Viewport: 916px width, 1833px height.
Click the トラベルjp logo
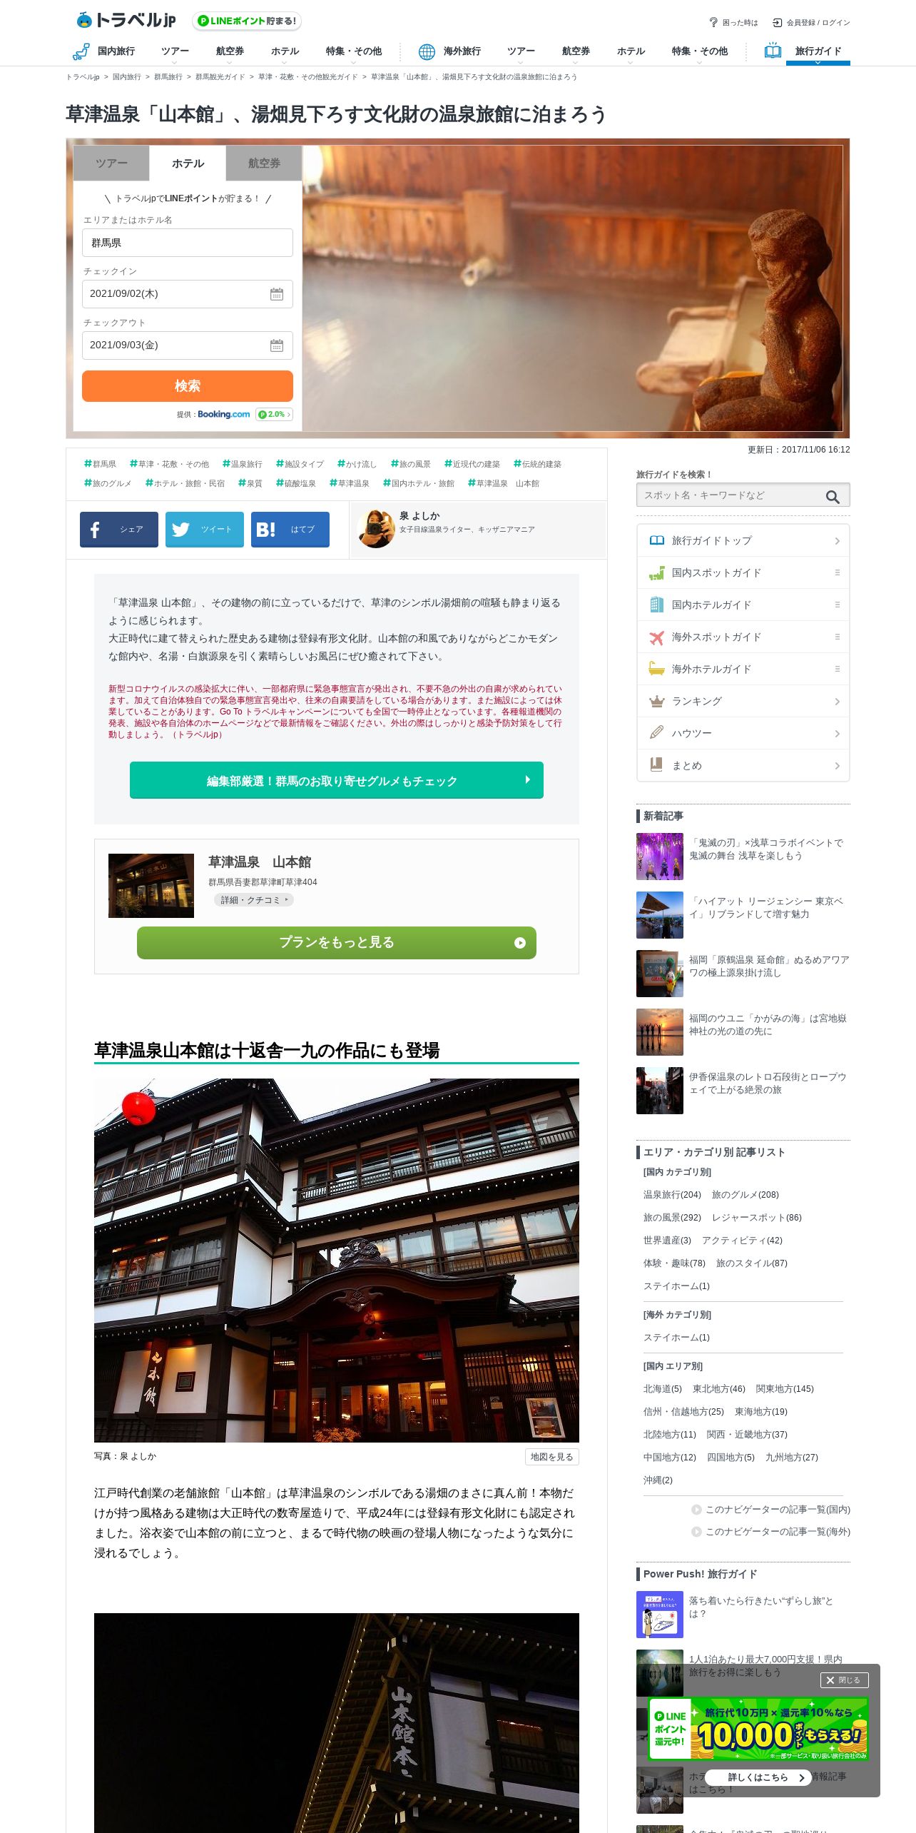pyautogui.click(x=126, y=21)
